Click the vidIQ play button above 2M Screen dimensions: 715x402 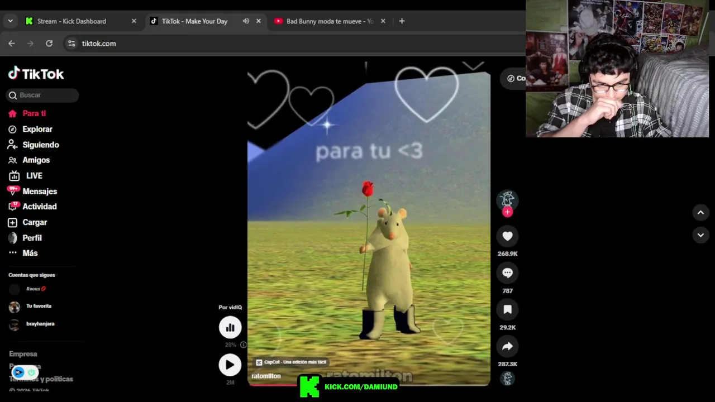pyautogui.click(x=230, y=365)
